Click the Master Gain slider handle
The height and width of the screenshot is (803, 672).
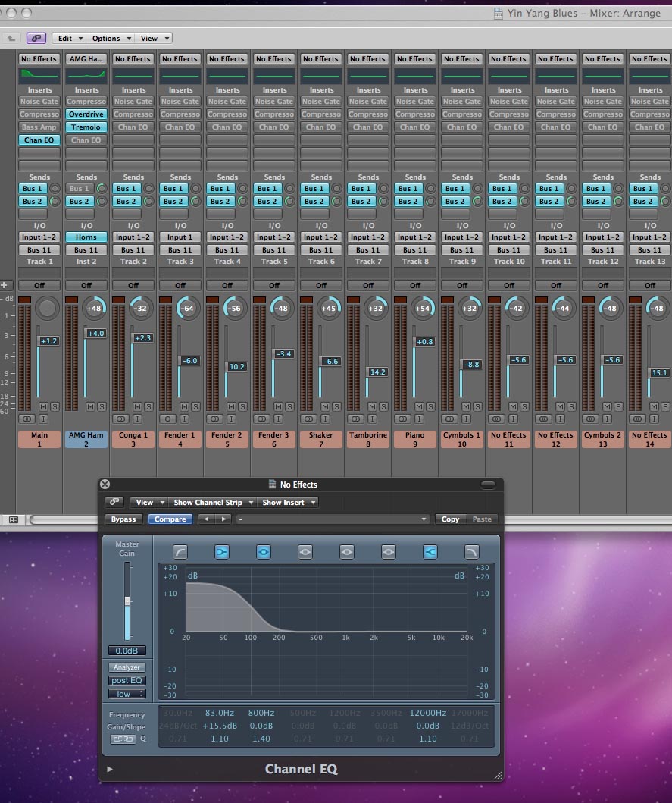coord(127,601)
